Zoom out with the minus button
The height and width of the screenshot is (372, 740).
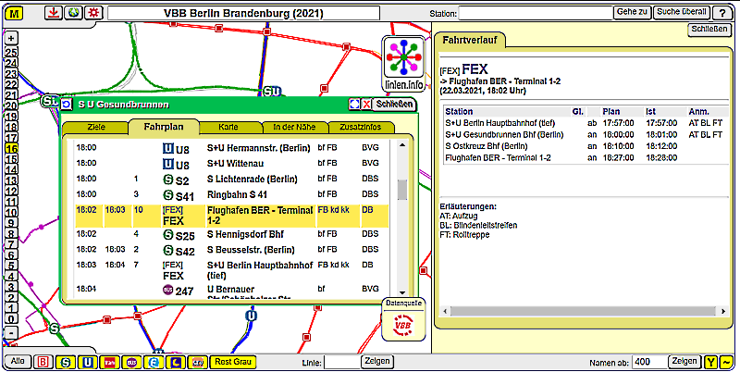[11, 332]
